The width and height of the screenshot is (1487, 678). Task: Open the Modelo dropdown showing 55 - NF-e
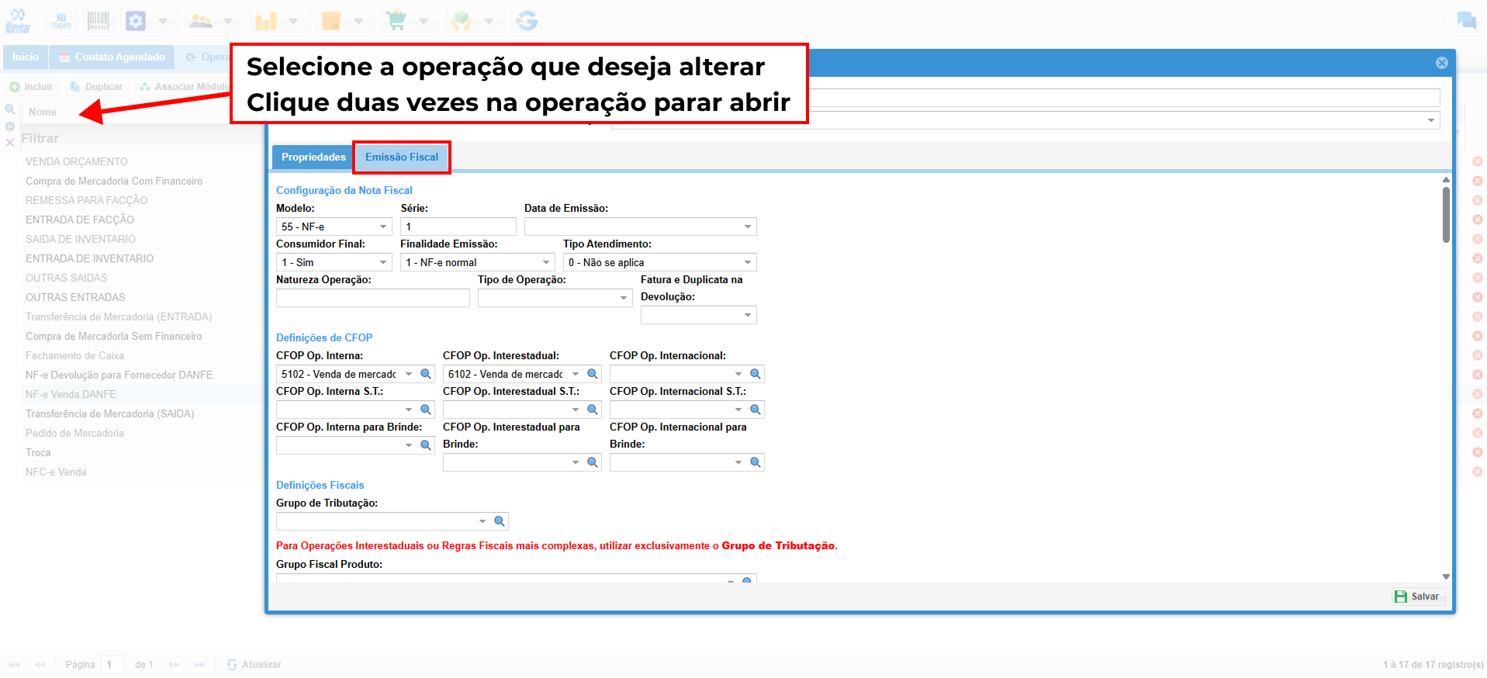(334, 227)
